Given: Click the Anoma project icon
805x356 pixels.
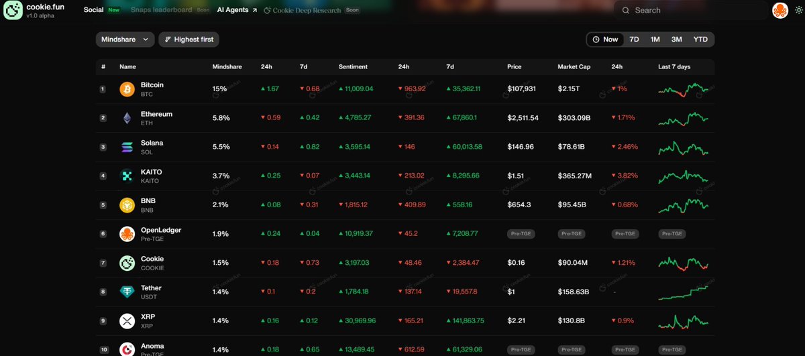Looking at the screenshot, I should 127,349.
